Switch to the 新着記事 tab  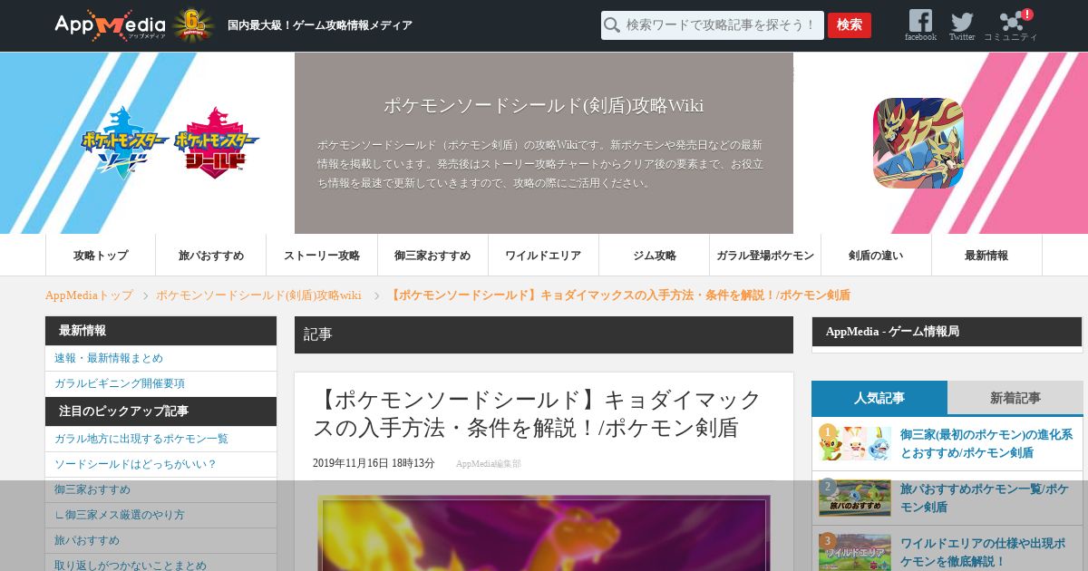(x=1015, y=398)
